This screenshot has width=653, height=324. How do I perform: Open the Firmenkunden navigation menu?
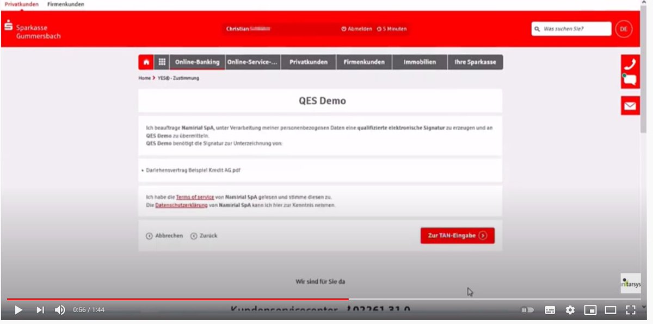pyautogui.click(x=364, y=62)
